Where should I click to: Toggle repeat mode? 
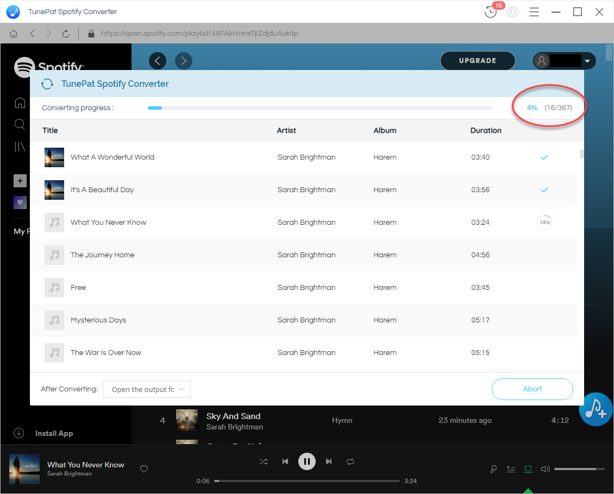coord(350,461)
